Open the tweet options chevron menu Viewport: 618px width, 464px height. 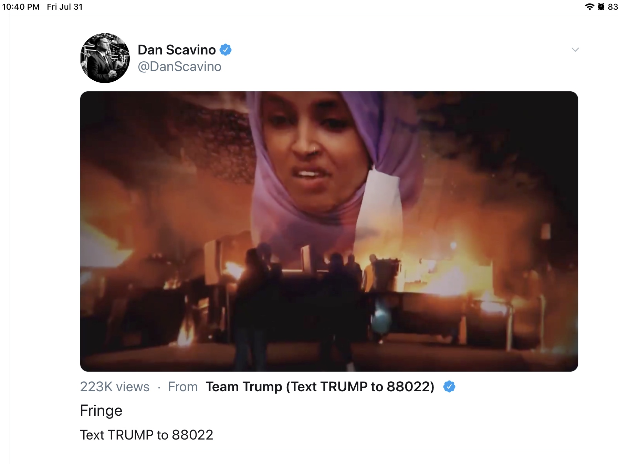point(575,50)
